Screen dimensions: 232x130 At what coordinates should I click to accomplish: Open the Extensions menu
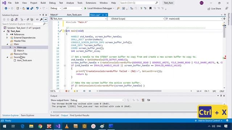[91, 3]
